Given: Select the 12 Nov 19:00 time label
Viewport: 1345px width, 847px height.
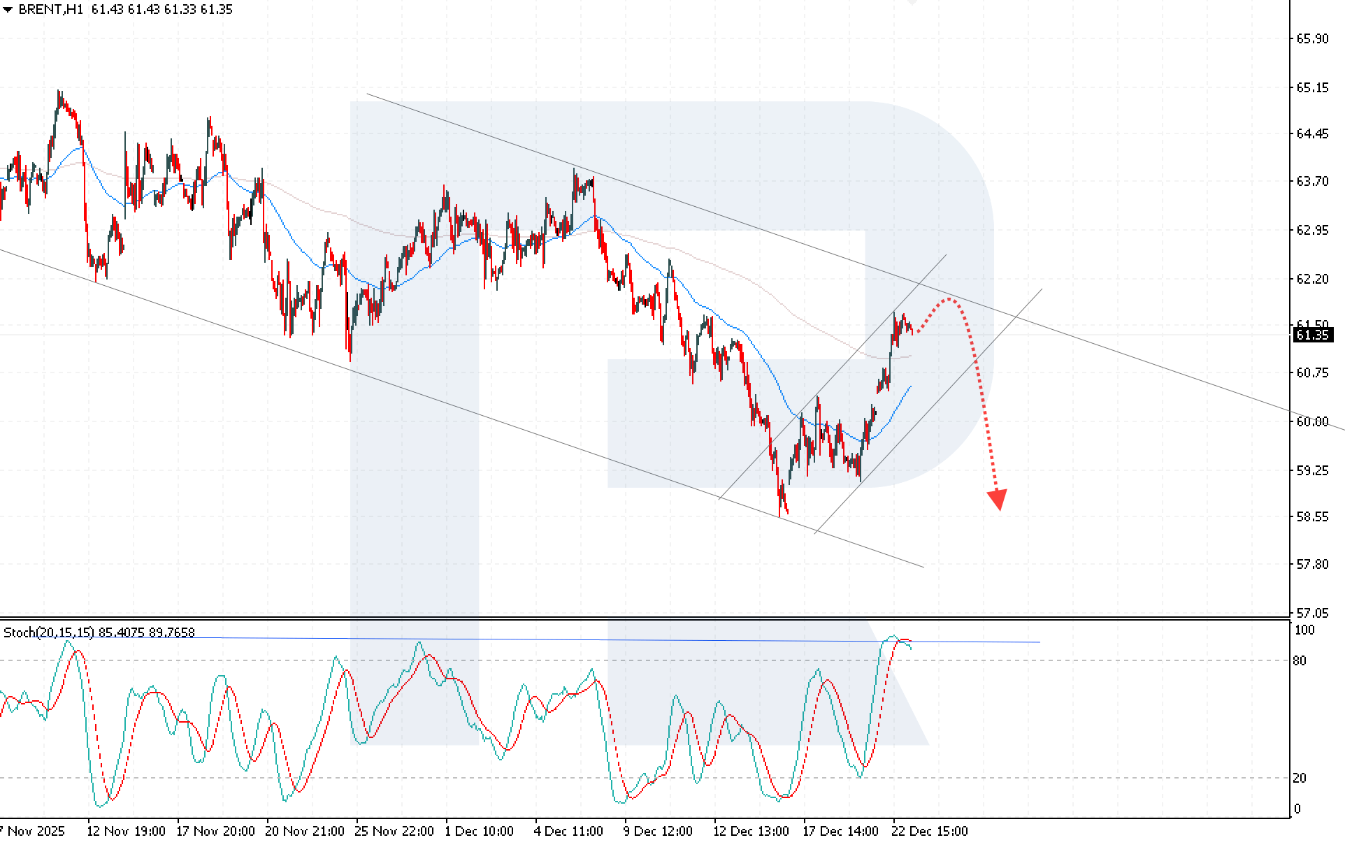Looking at the screenshot, I should pyautogui.click(x=126, y=831).
